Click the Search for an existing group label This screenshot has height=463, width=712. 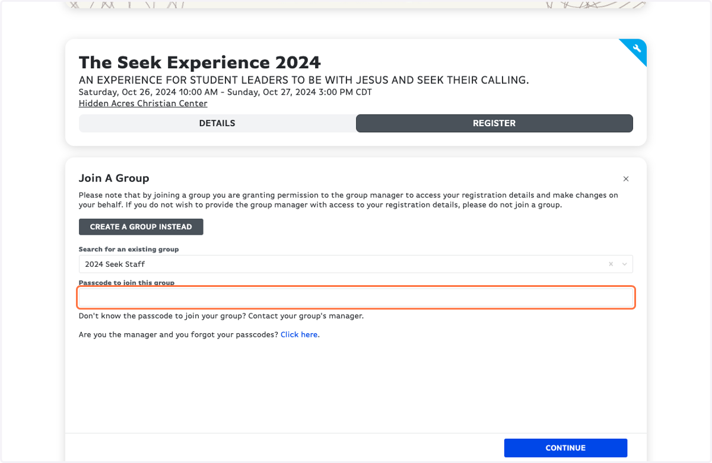[129, 250]
